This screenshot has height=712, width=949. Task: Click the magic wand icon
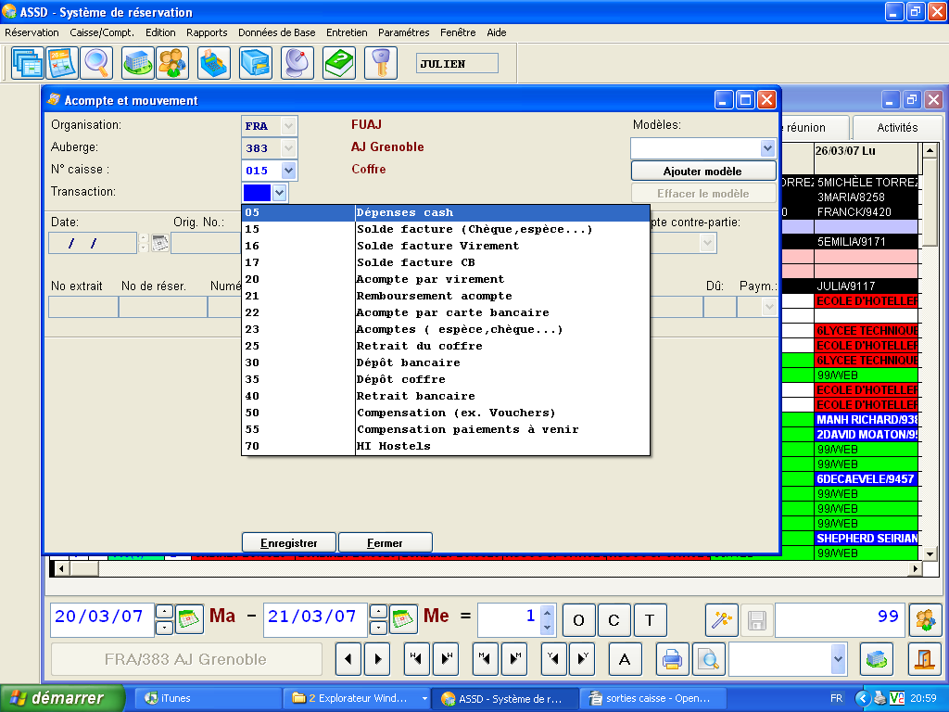pyautogui.click(x=721, y=620)
